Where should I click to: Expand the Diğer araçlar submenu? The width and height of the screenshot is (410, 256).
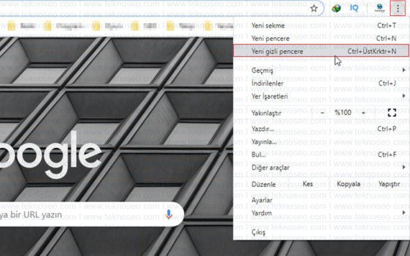[x=321, y=168]
